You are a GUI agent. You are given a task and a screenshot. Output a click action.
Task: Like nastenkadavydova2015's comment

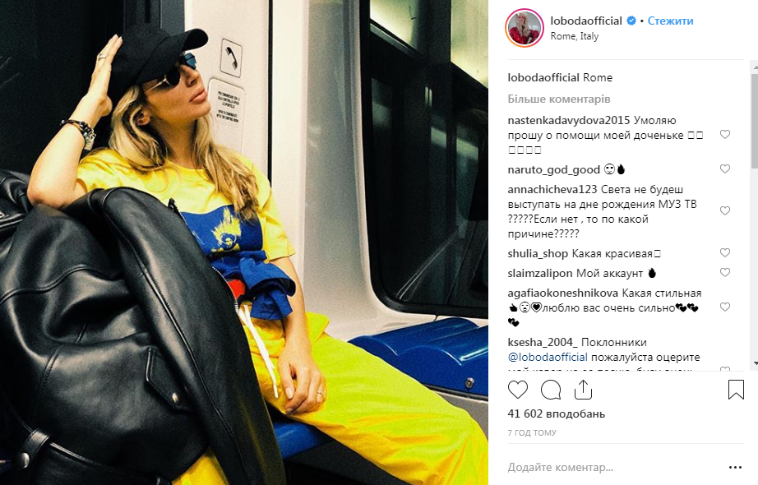click(x=724, y=135)
